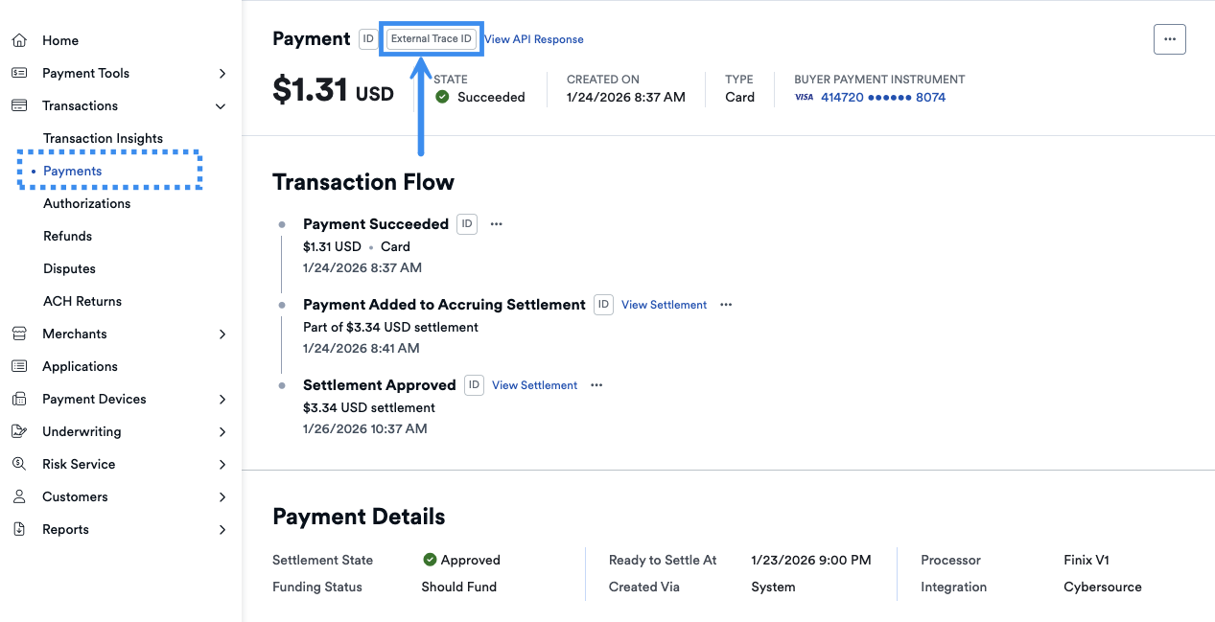The image size is (1215, 622).
Task: Click ID badge beside Settlement Approved
Action: pyautogui.click(x=474, y=385)
